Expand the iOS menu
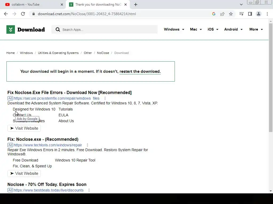Screen dimensions: 273x204 click(213, 29)
